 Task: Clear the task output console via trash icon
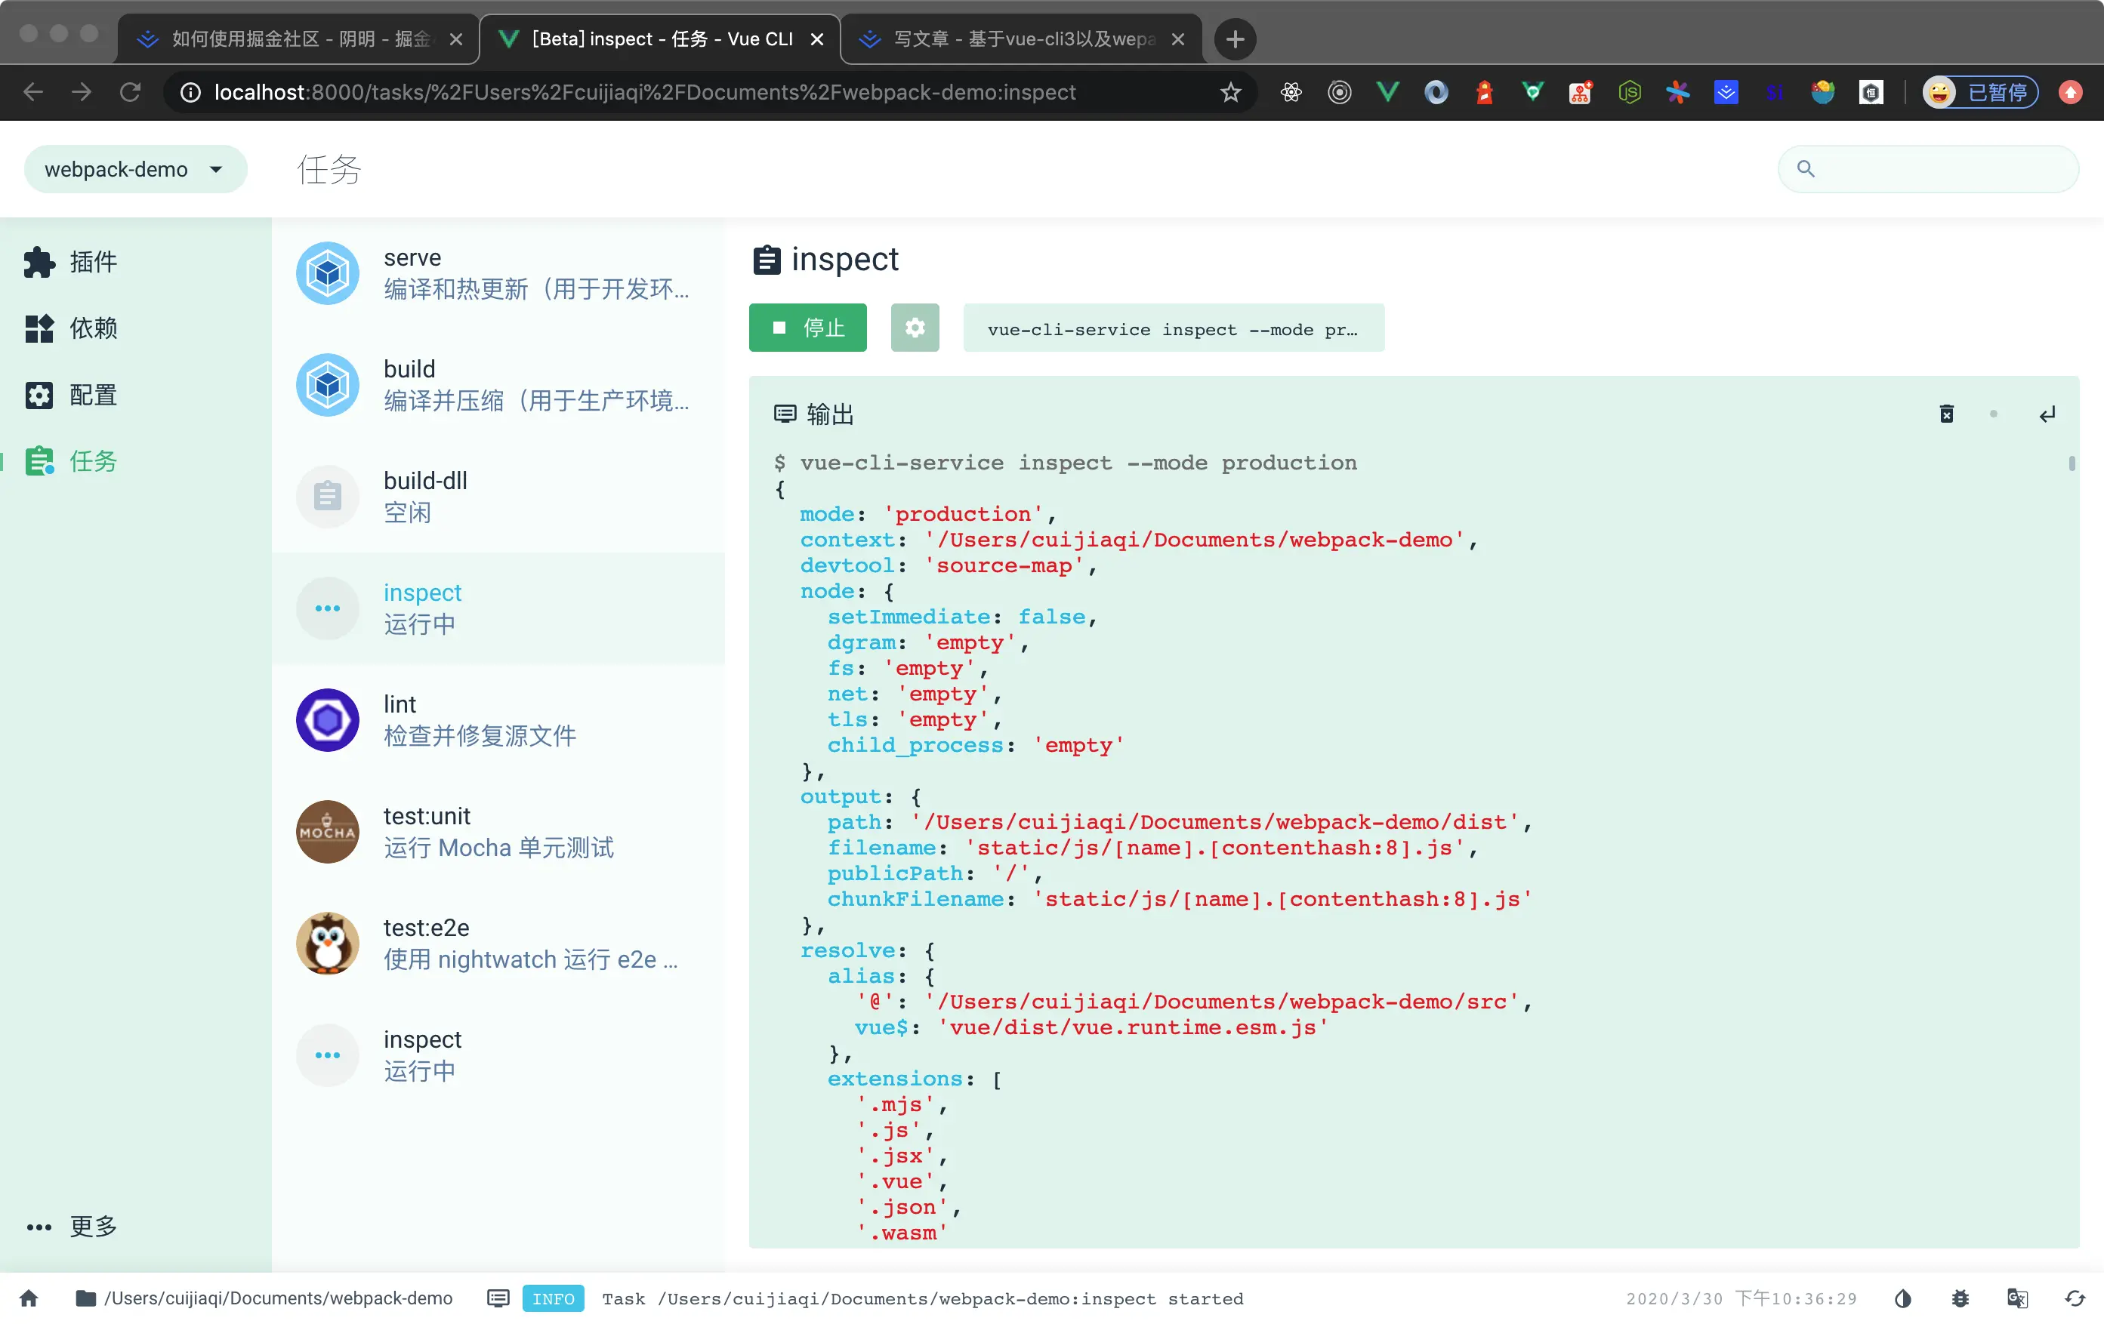tap(1946, 413)
